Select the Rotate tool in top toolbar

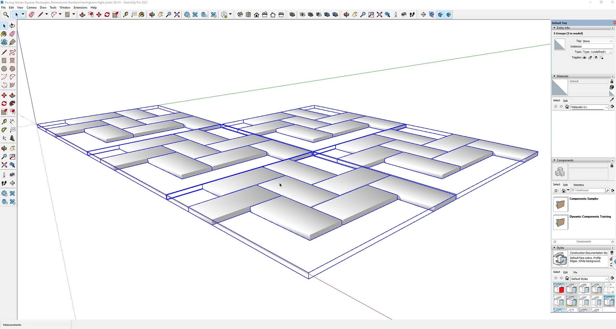[x=107, y=14]
